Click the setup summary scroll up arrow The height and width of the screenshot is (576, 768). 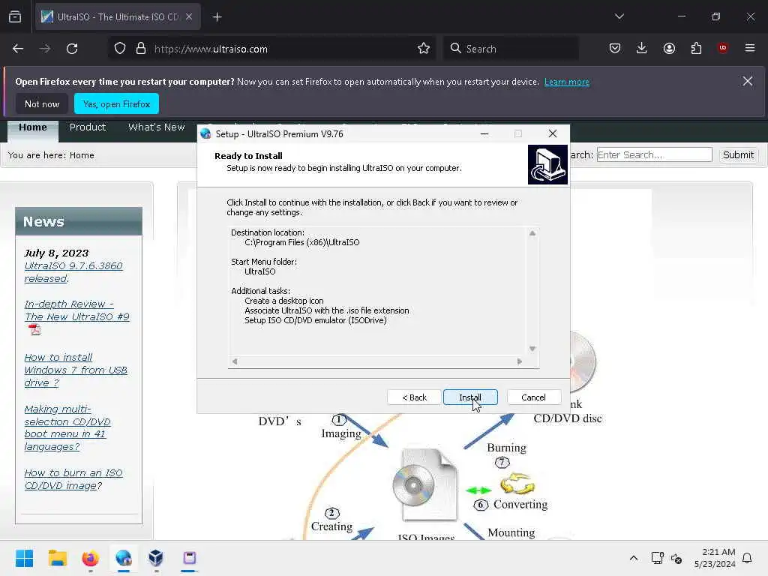point(532,233)
